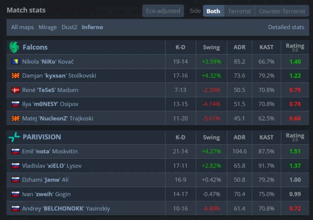Click the PARIVISION team logo icon
Viewport: 313px width, 220px height.
pos(14,137)
